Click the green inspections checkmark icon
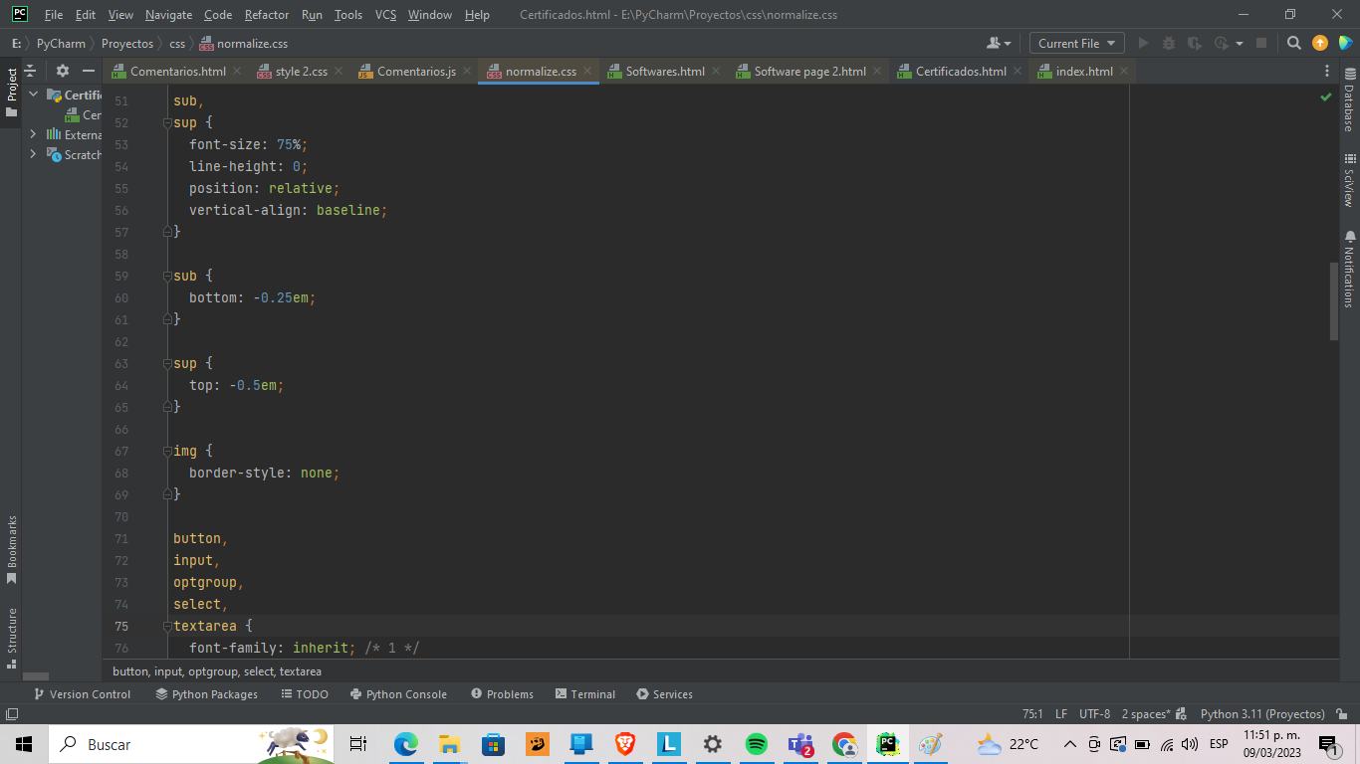The height and width of the screenshot is (764, 1360). click(1325, 97)
